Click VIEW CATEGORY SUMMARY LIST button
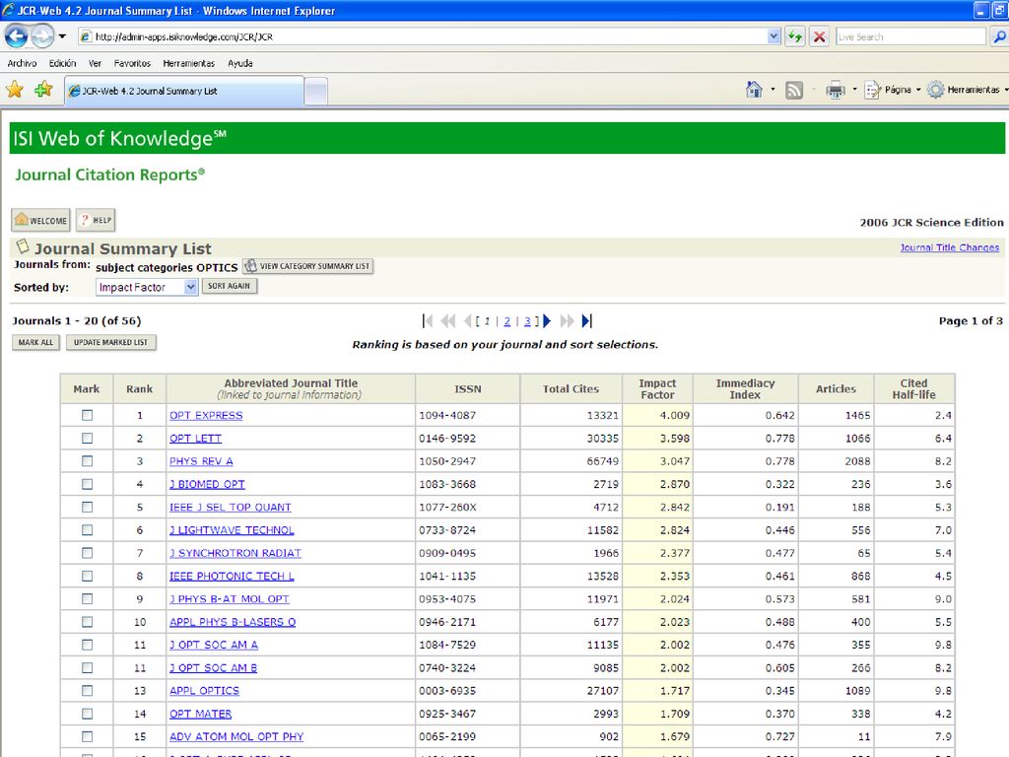Image resolution: width=1009 pixels, height=757 pixels. pyautogui.click(x=308, y=266)
